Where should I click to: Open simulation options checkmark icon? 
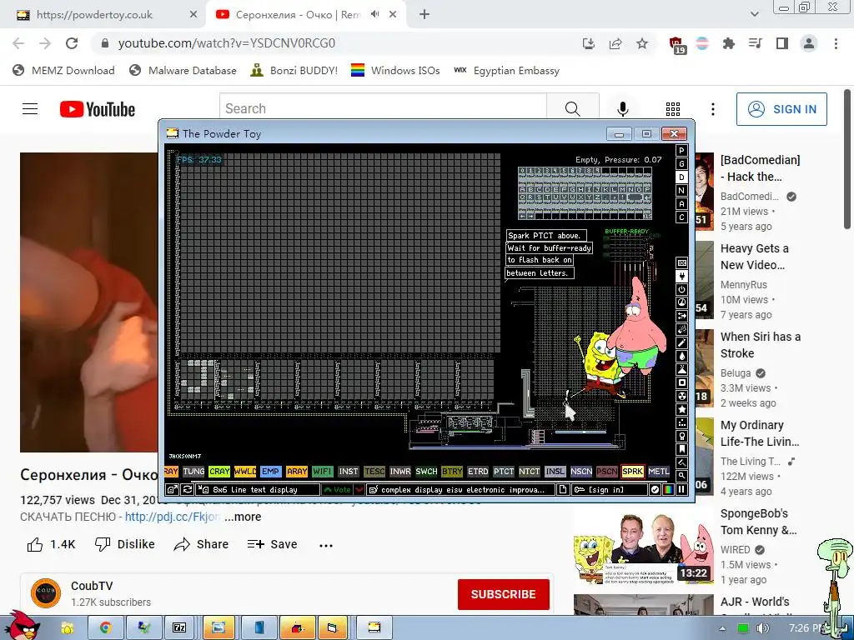pyautogui.click(x=655, y=490)
